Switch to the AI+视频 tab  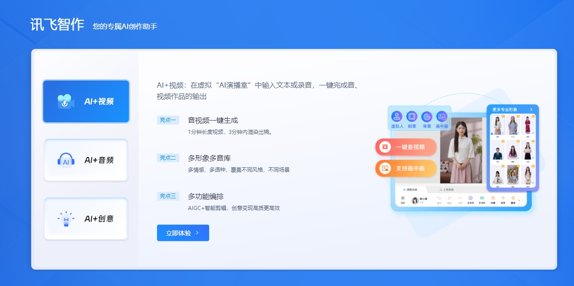(86, 101)
